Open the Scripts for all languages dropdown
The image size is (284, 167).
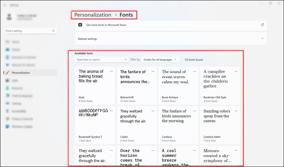(x=160, y=60)
